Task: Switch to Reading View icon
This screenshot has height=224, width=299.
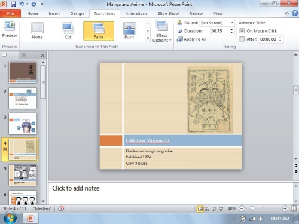Action: click(214, 208)
